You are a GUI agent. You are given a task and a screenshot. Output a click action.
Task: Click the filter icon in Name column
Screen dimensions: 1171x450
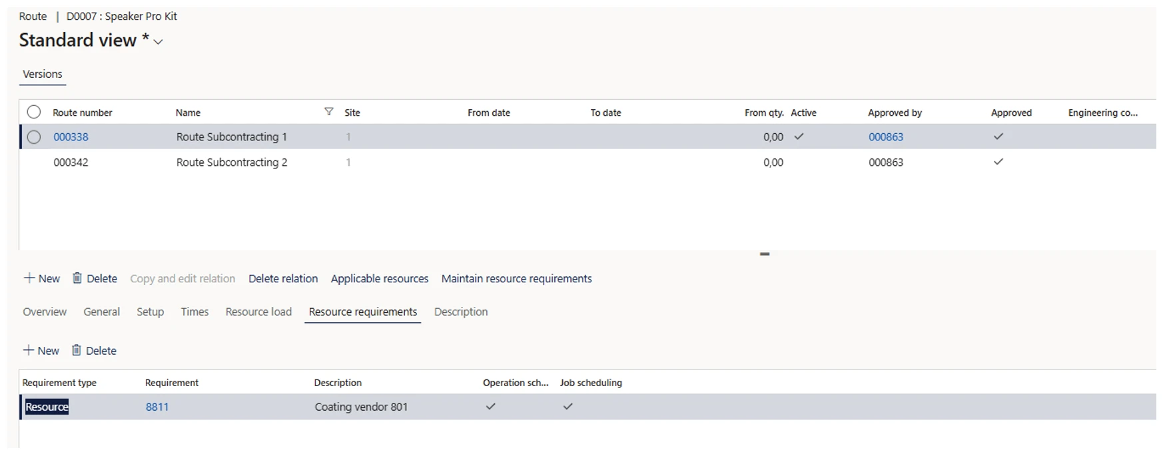[x=328, y=112]
